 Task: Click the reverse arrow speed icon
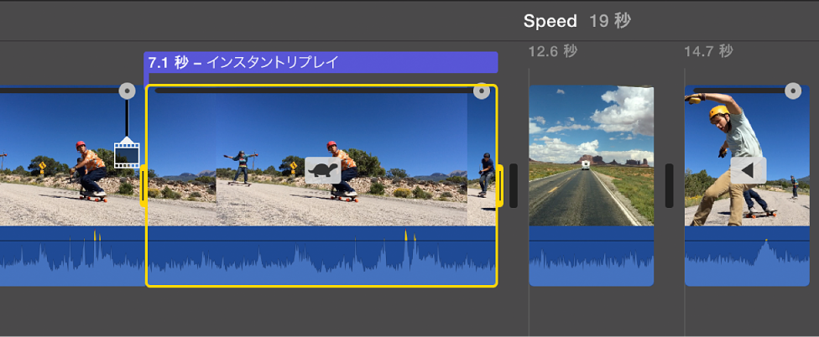[748, 170]
